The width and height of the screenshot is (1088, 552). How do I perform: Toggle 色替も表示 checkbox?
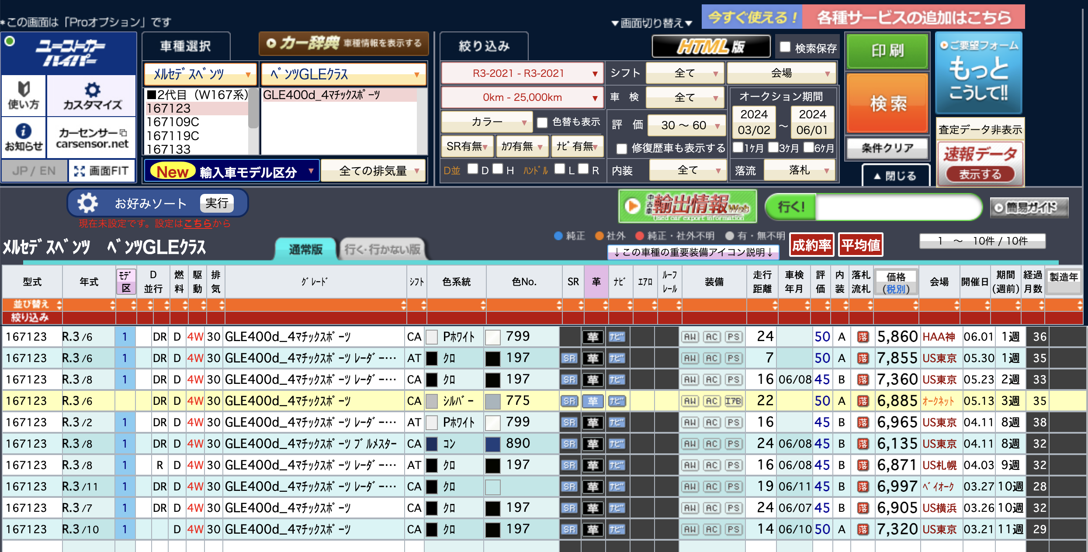[542, 123]
